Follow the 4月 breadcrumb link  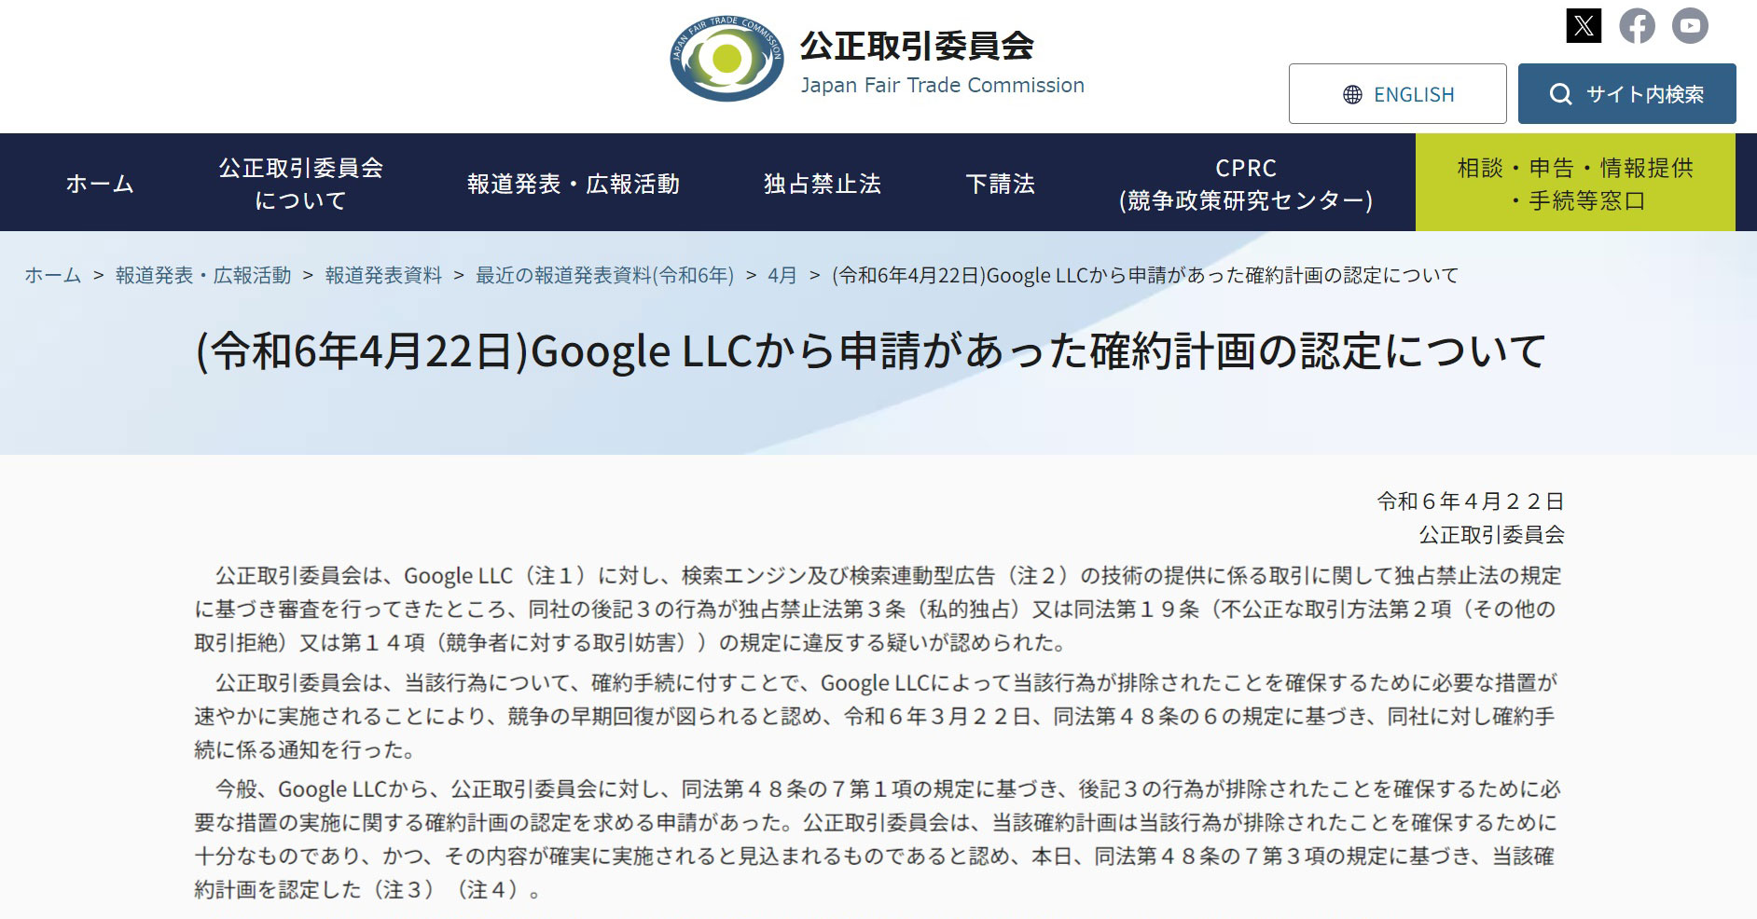[x=782, y=275]
